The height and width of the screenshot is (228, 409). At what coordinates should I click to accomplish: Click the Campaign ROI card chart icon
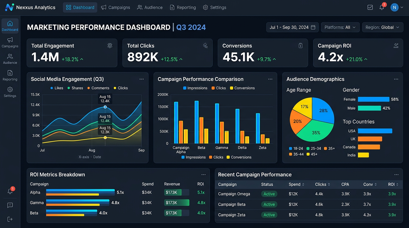click(x=396, y=45)
